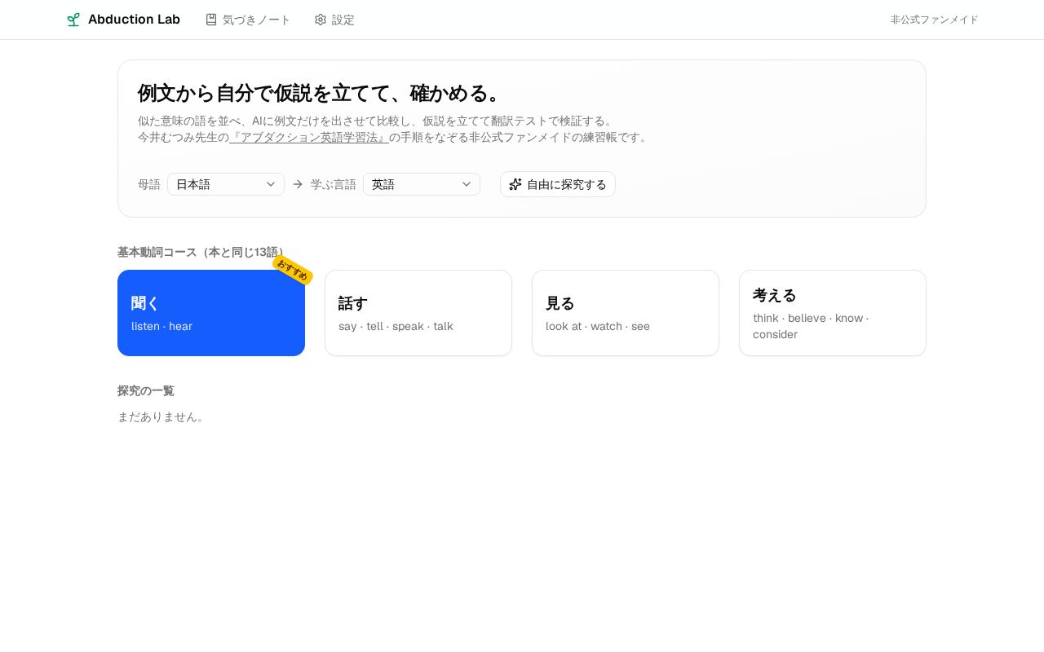Click the gear icon beside 設定
This screenshot has height=652, width=1044.
click(321, 20)
